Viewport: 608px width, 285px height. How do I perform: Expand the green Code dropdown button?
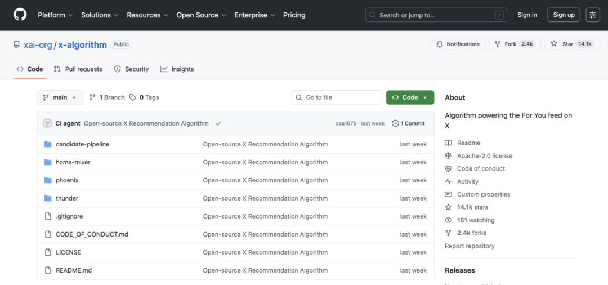coord(410,97)
